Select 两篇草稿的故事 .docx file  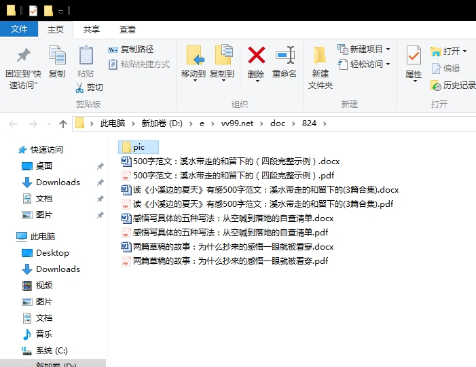tap(227, 246)
